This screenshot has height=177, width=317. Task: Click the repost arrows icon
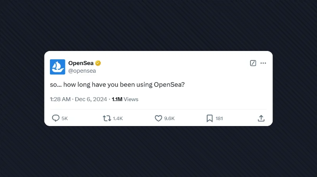pyautogui.click(x=107, y=118)
